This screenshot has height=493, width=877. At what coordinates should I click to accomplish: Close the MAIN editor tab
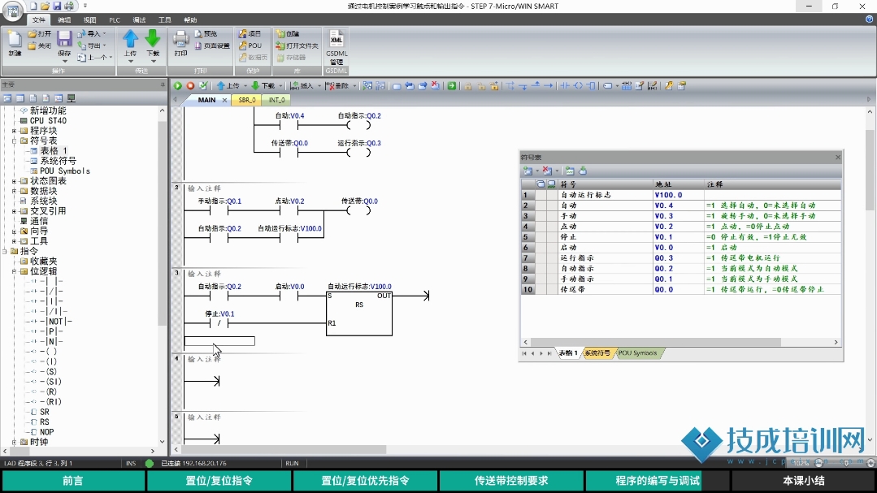click(225, 100)
